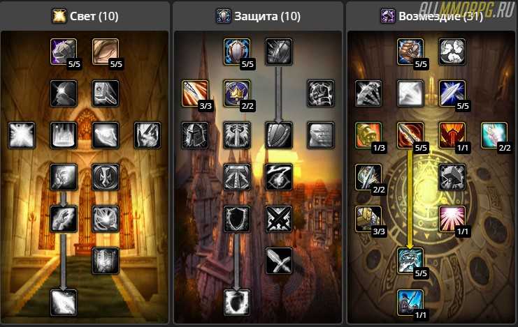Select the orange blade talent showing 3/3

[195, 93]
